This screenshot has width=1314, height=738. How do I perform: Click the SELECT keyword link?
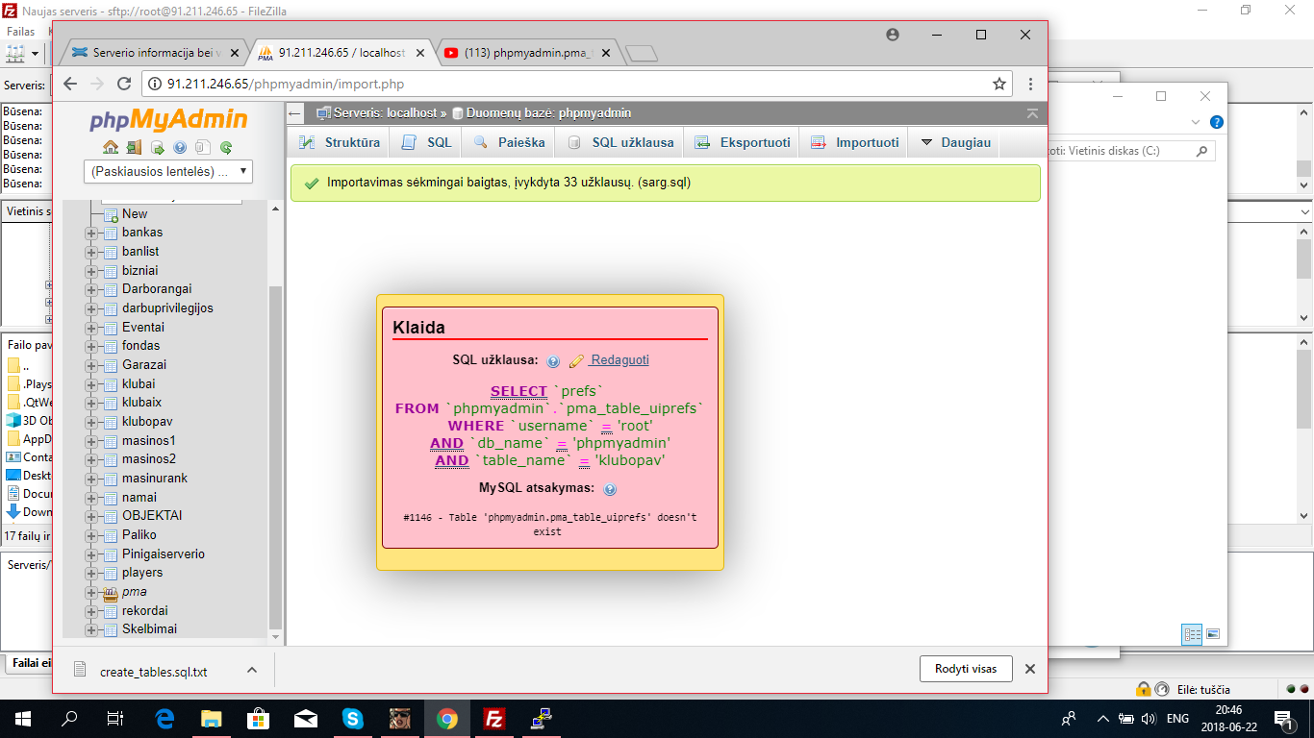click(518, 391)
